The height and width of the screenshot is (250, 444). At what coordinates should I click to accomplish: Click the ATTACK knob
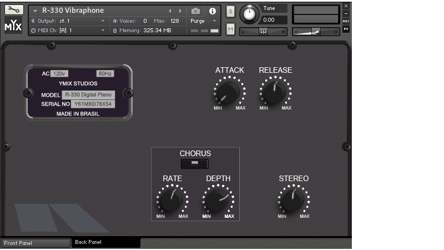pyautogui.click(x=229, y=92)
